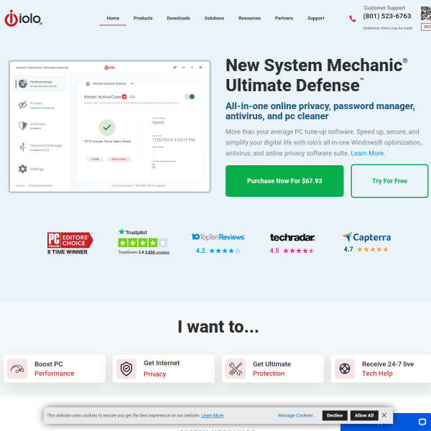This screenshot has height=431, width=431.
Task: Open the Resources menu
Action: [249, 18]
